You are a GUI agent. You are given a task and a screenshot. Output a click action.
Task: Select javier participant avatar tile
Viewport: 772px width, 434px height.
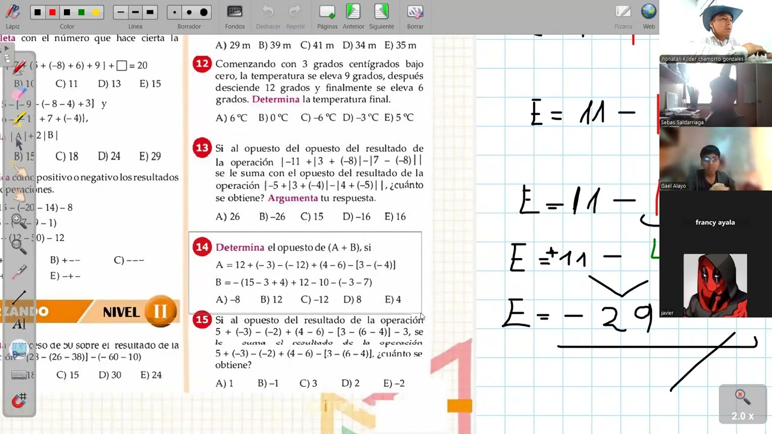pos(715,285)
